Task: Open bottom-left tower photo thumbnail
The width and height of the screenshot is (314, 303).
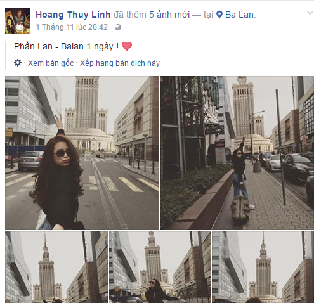Action: pos(56,268)
